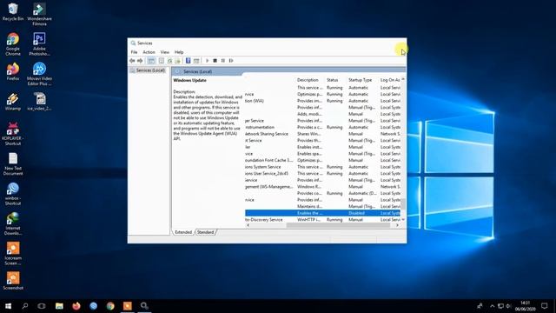This screenshot has width=556, height=313.
Task: Open Task View on the taskbar
Action: [42, 306]
